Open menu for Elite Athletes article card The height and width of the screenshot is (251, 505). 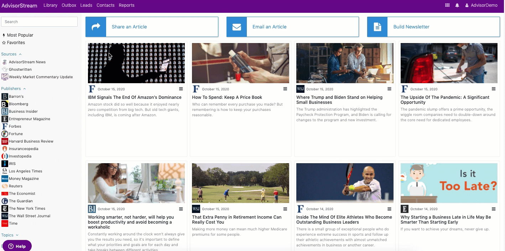coord(389,209)
